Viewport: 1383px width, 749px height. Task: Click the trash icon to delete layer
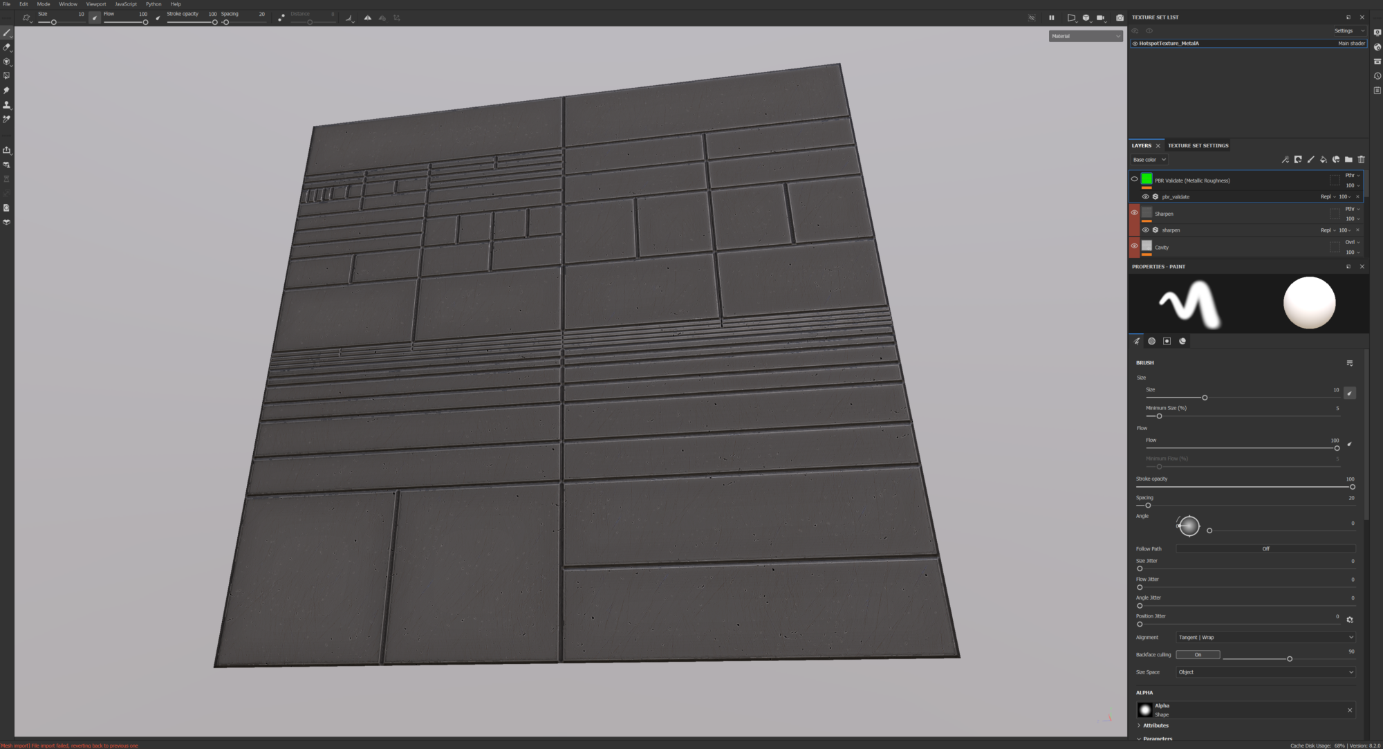point(1361,160)
